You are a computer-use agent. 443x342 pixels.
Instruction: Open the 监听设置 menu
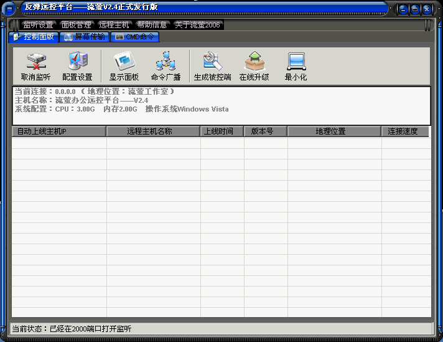38,25
